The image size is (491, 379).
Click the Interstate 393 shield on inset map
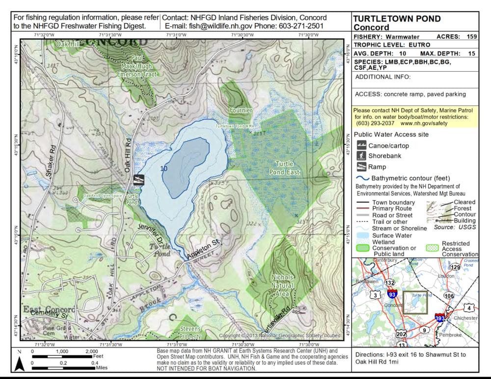[439, 318]
